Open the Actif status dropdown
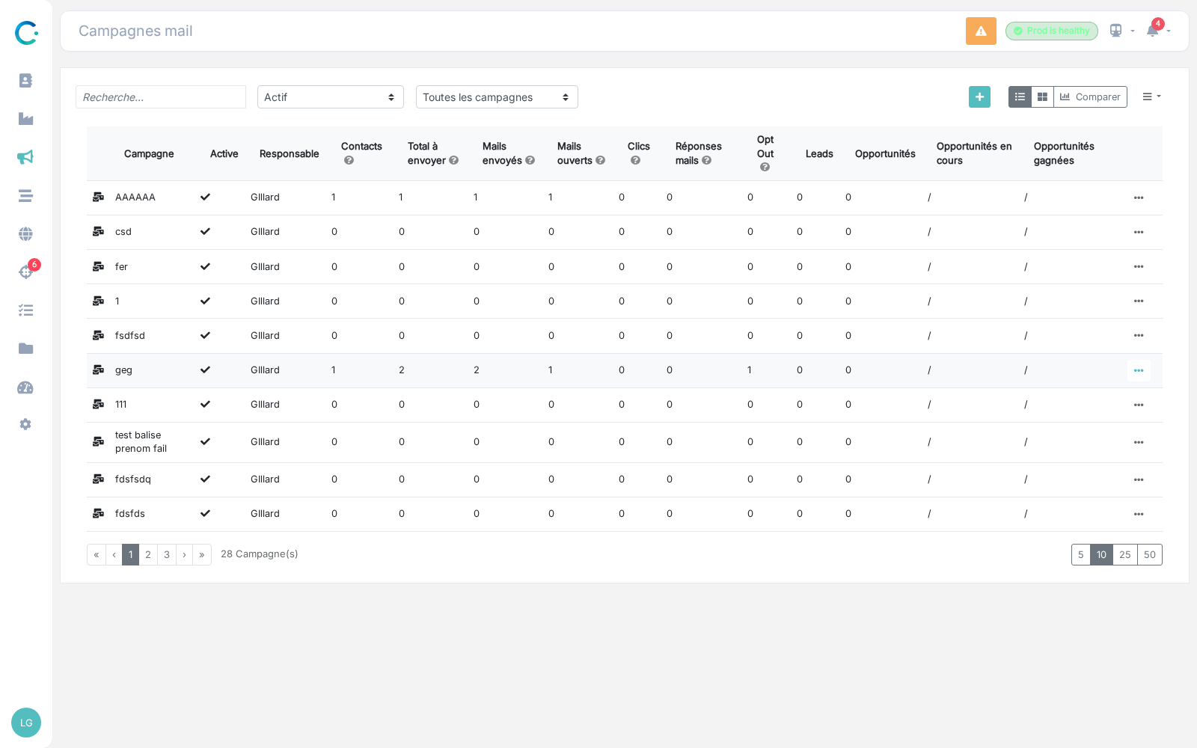This screenshot has height=748, width=1197. [331, 96]
